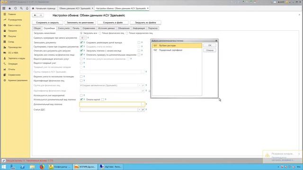Toggle 'Отменять все документы для загрузки' checkbox
Screen dimensions: 303x170
(x=81, y=51)
